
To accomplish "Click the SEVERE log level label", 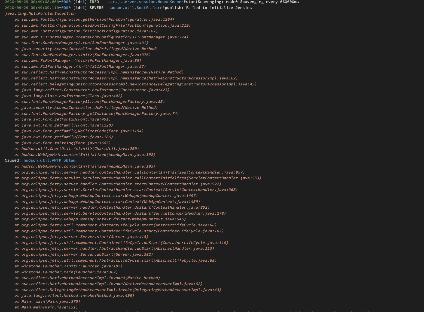I will (96, 8).
